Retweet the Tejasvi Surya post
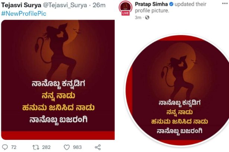Screen dimensions: 229x152 click(36, 147)
